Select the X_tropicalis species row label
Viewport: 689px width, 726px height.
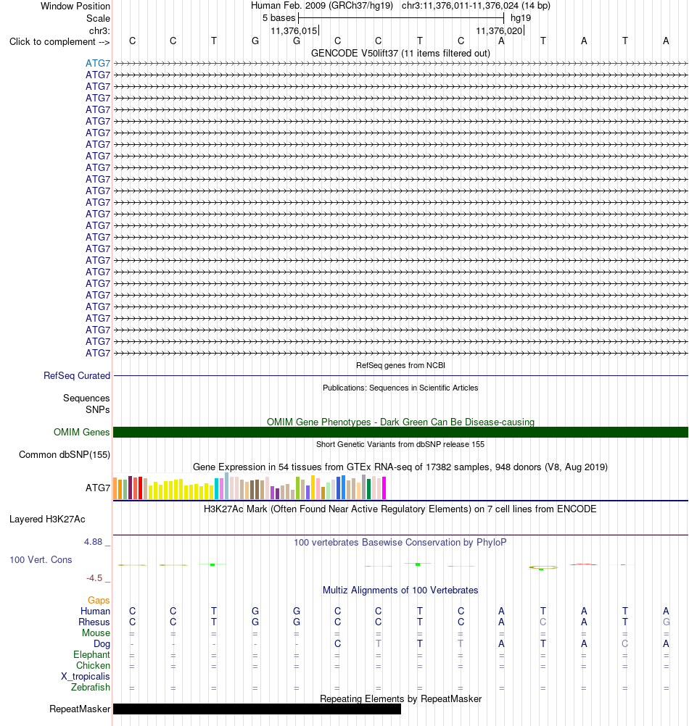(86, 677)
